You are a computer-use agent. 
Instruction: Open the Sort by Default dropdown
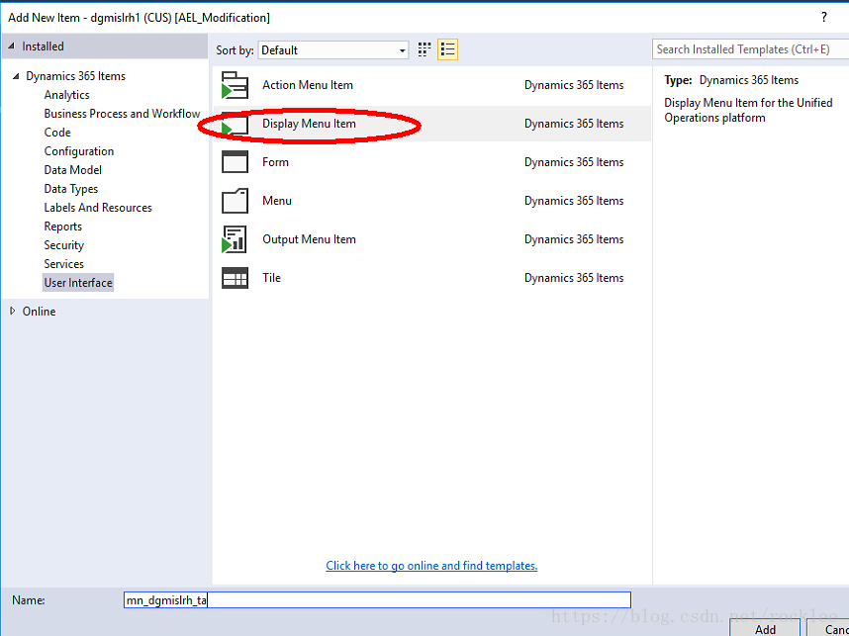coord(333,50)
